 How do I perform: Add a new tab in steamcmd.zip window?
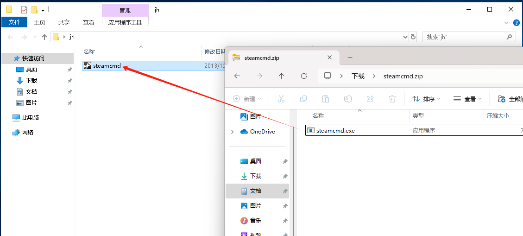350,58
